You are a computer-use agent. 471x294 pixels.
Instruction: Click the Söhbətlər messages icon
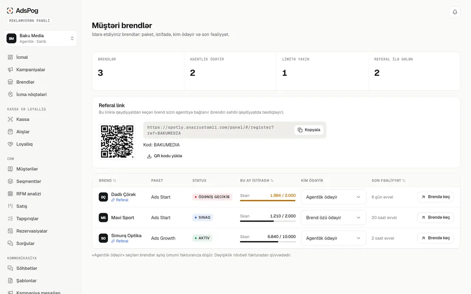[x=10, y=268]
